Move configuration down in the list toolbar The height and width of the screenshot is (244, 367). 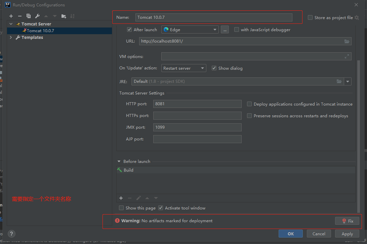tap(55, 16)
